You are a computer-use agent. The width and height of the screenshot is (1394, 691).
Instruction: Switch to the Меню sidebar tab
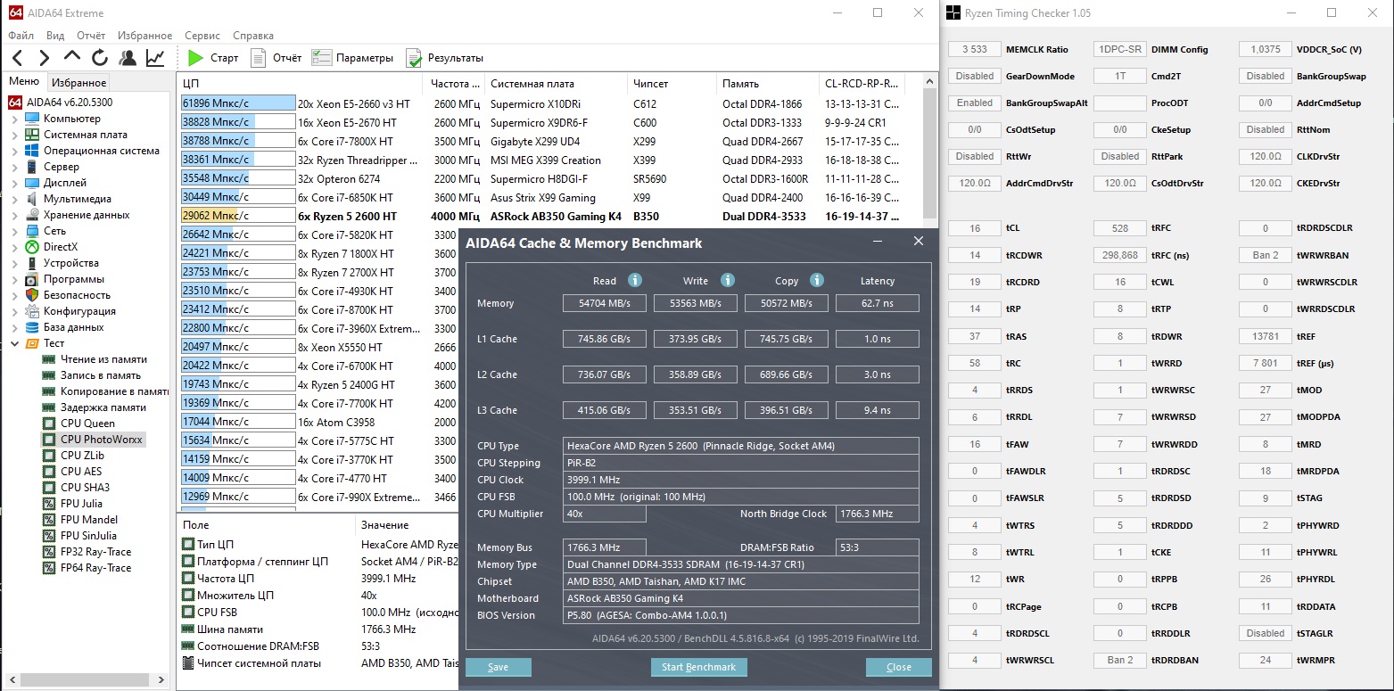24,81
